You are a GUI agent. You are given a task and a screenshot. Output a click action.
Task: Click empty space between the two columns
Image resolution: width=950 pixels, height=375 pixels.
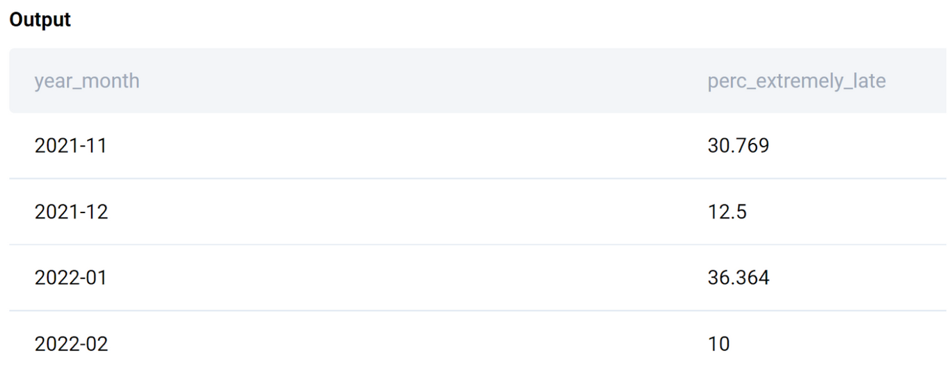(410, 212)
